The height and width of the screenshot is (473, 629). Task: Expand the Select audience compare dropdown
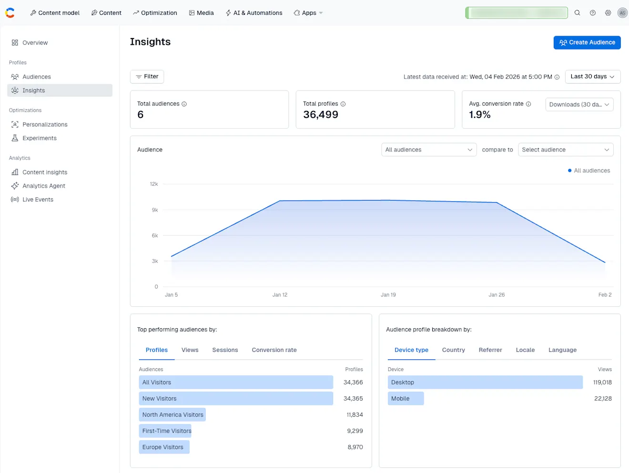coord(565,150)
